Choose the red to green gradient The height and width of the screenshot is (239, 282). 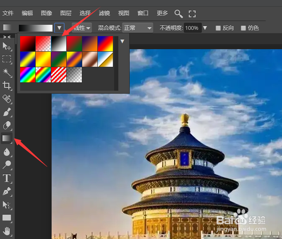coord(74,44)
